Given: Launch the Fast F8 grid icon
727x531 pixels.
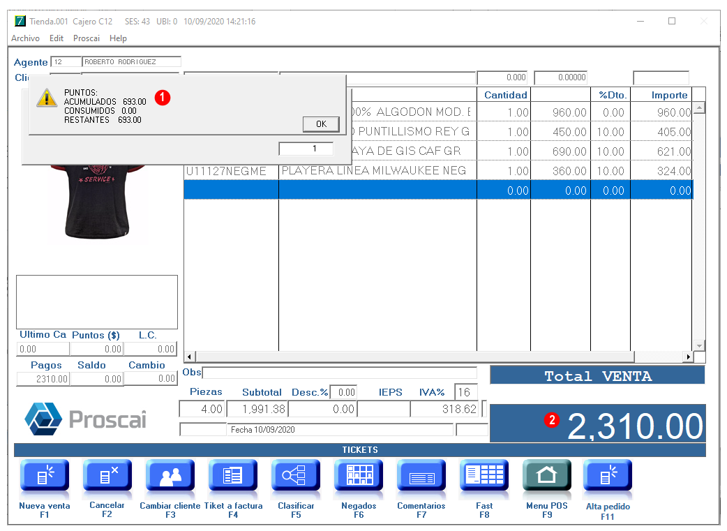Looking at the screenshot, I should 484,477.
